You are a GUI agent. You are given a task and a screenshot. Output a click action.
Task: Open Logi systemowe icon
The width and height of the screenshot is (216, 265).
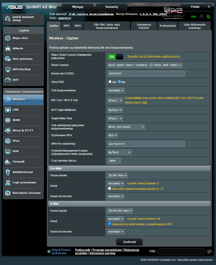click(8, 182)
